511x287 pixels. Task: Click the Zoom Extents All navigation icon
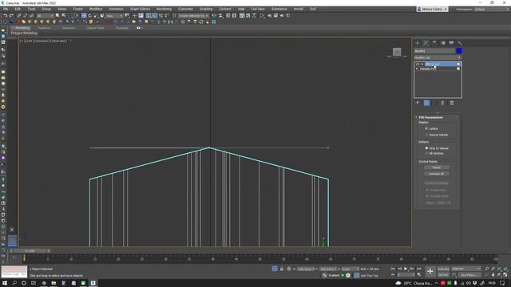point(505,269)
